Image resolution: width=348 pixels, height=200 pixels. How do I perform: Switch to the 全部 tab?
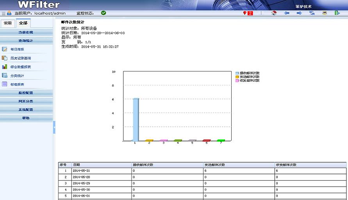[23, 23]
